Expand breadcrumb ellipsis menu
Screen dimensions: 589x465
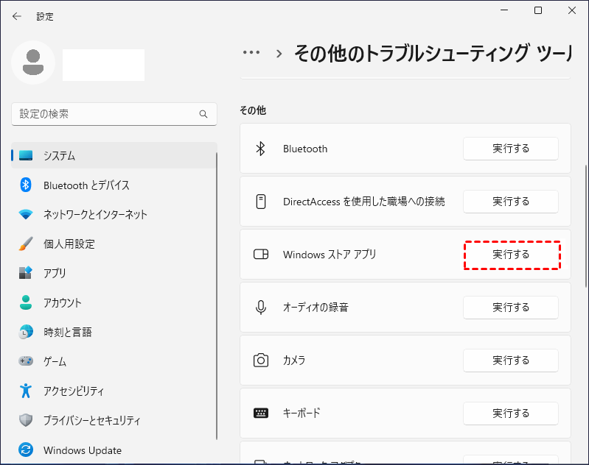click(251, 53)
